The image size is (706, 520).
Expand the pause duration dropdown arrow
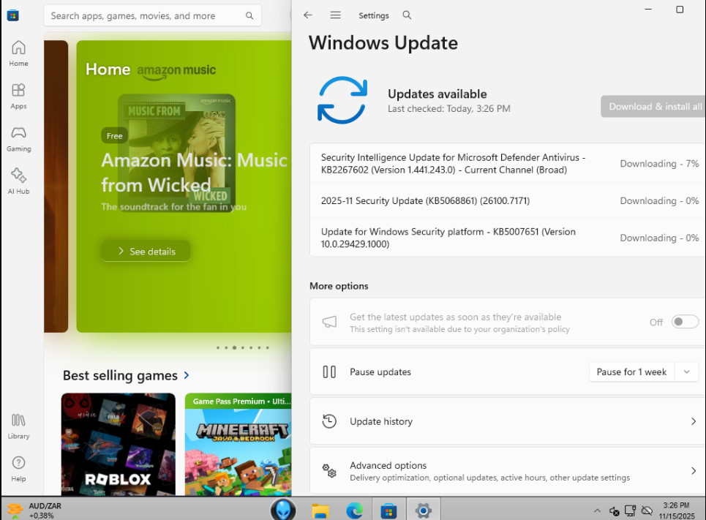(687, 372)
